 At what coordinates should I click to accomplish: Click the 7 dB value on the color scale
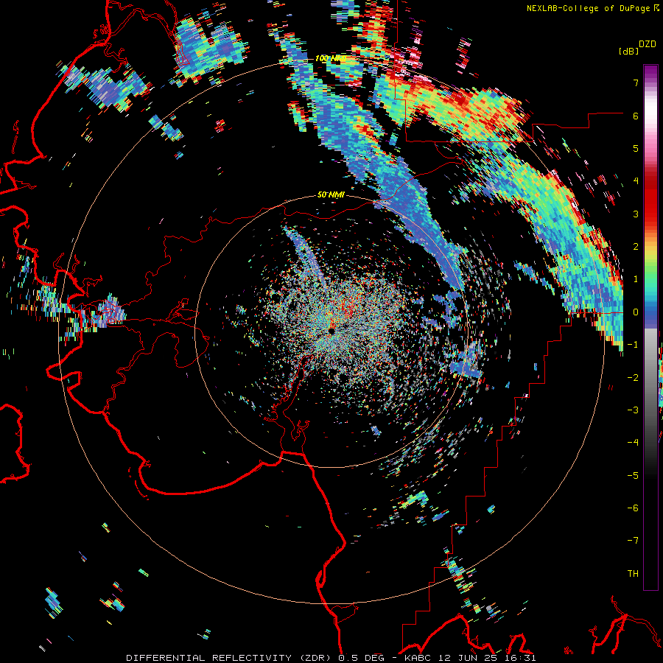click(636, 83)
